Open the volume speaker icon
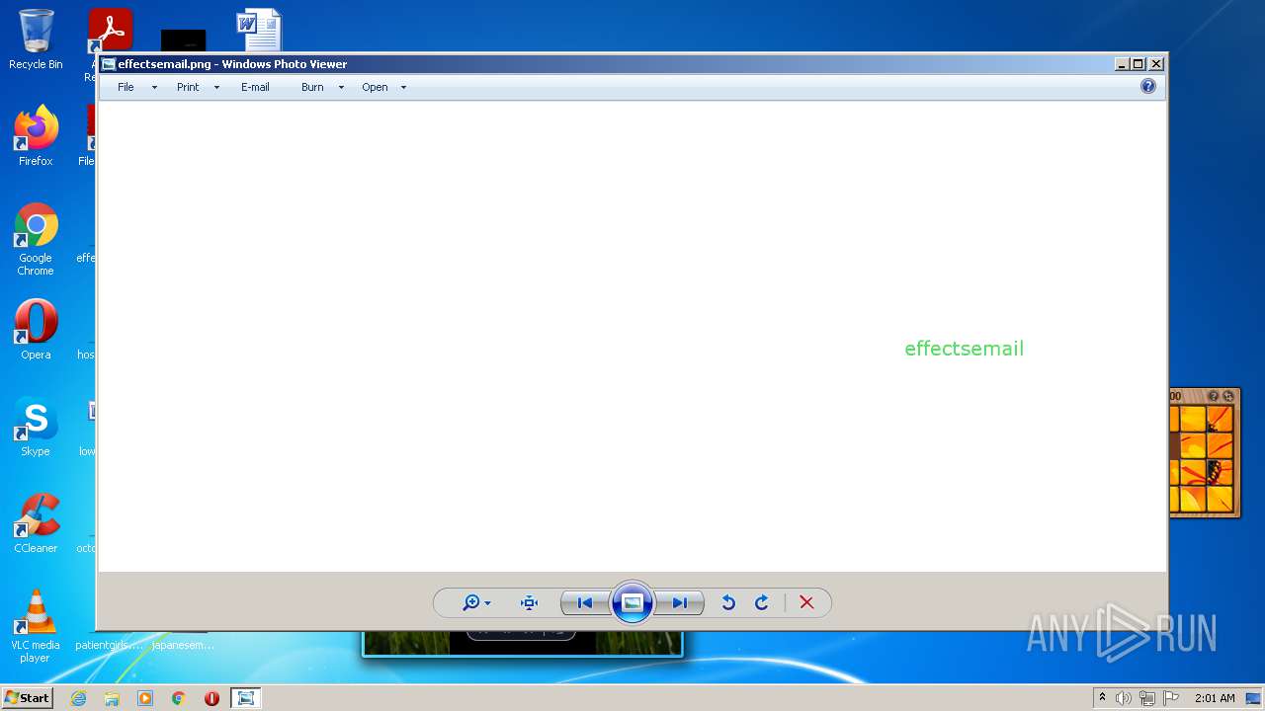Screen dimensions: 1265x711 click(x=1123, y=698)
